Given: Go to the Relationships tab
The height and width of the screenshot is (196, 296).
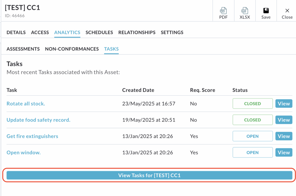Looking at the screenshot, I should 137,32.
